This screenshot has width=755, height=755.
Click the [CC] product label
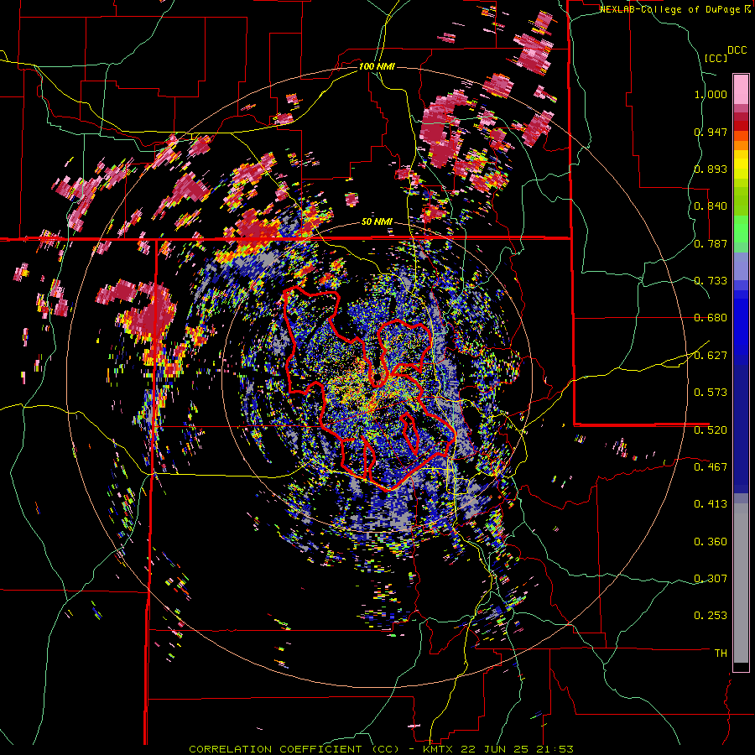[716, 58]
